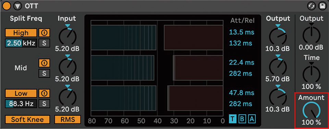The width and height of the screenshot is (329, 129).
Task: Collapse the OTT device with triangle button
Action: 17,6
